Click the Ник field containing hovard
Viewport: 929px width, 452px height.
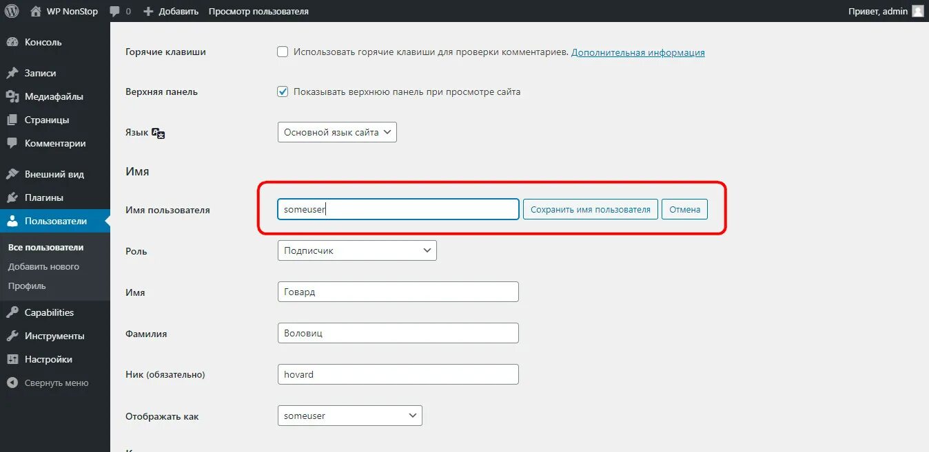[x=398, y=374]
